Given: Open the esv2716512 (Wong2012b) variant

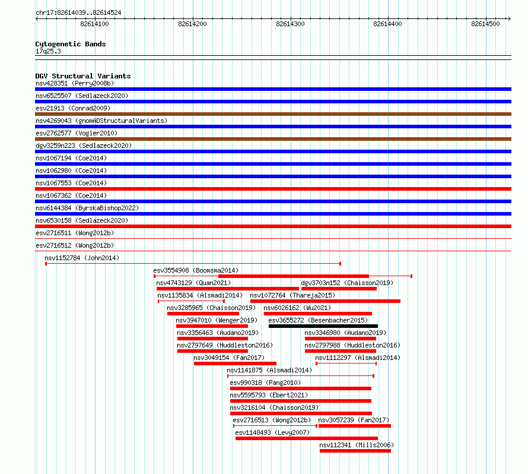Looking at the screenshot, I should [x=75, y=245].
